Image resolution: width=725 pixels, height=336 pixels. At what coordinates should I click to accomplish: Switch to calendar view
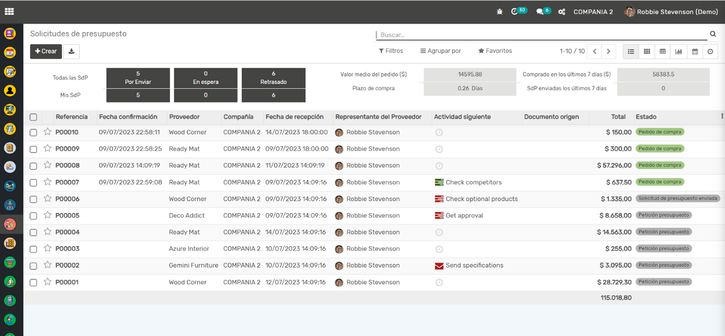click(x=695, y=51)
